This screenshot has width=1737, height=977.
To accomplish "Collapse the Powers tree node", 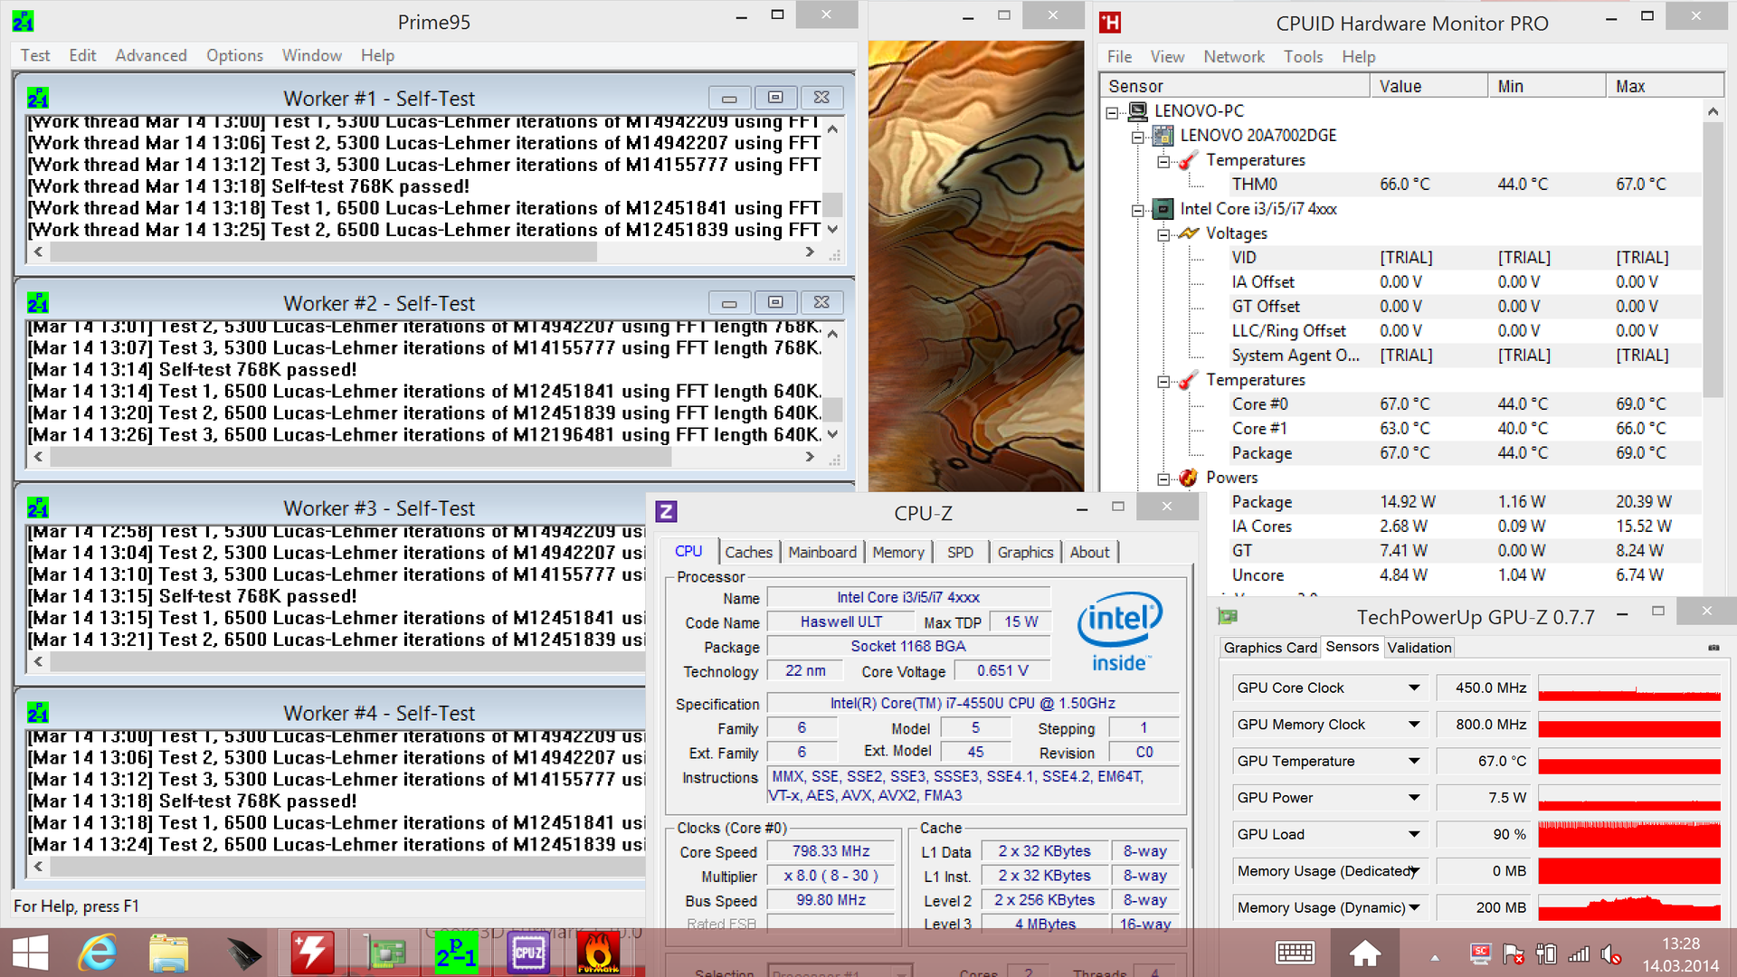I will pos(1163,479).
